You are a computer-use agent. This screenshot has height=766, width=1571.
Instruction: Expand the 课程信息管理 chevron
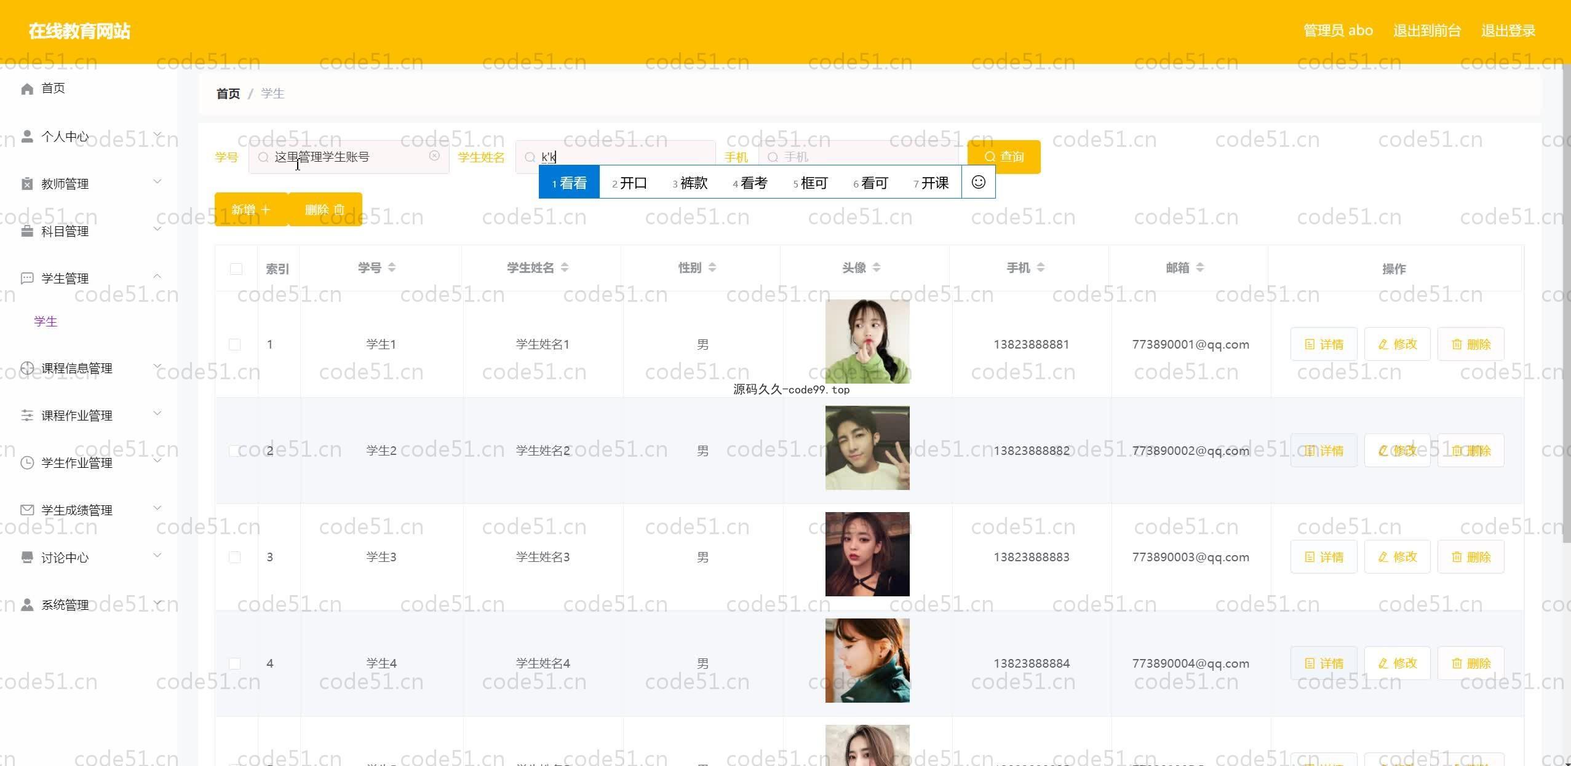pyautogui.click(x=157, y=366)
